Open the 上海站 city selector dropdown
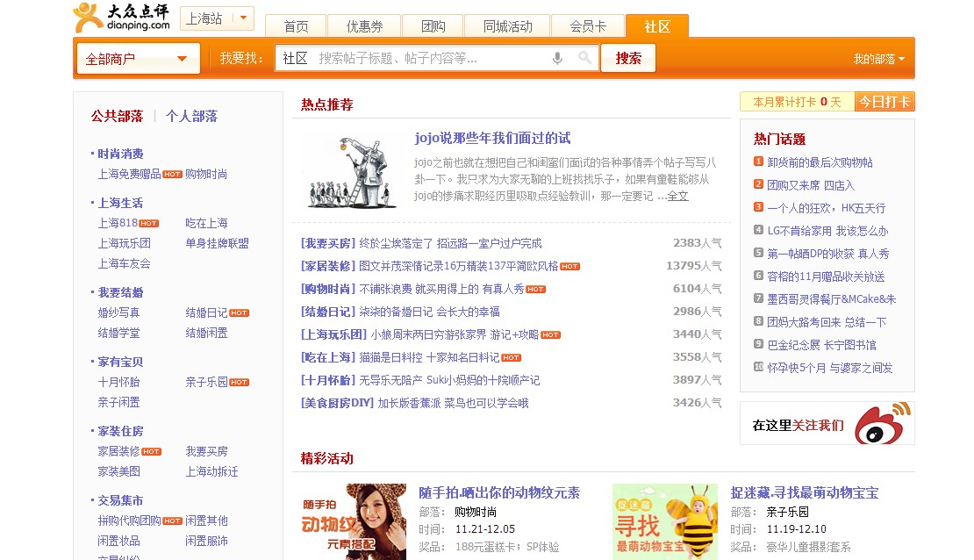Image resolution: width=974 pixels, height=560 pixels. point(217,17)
